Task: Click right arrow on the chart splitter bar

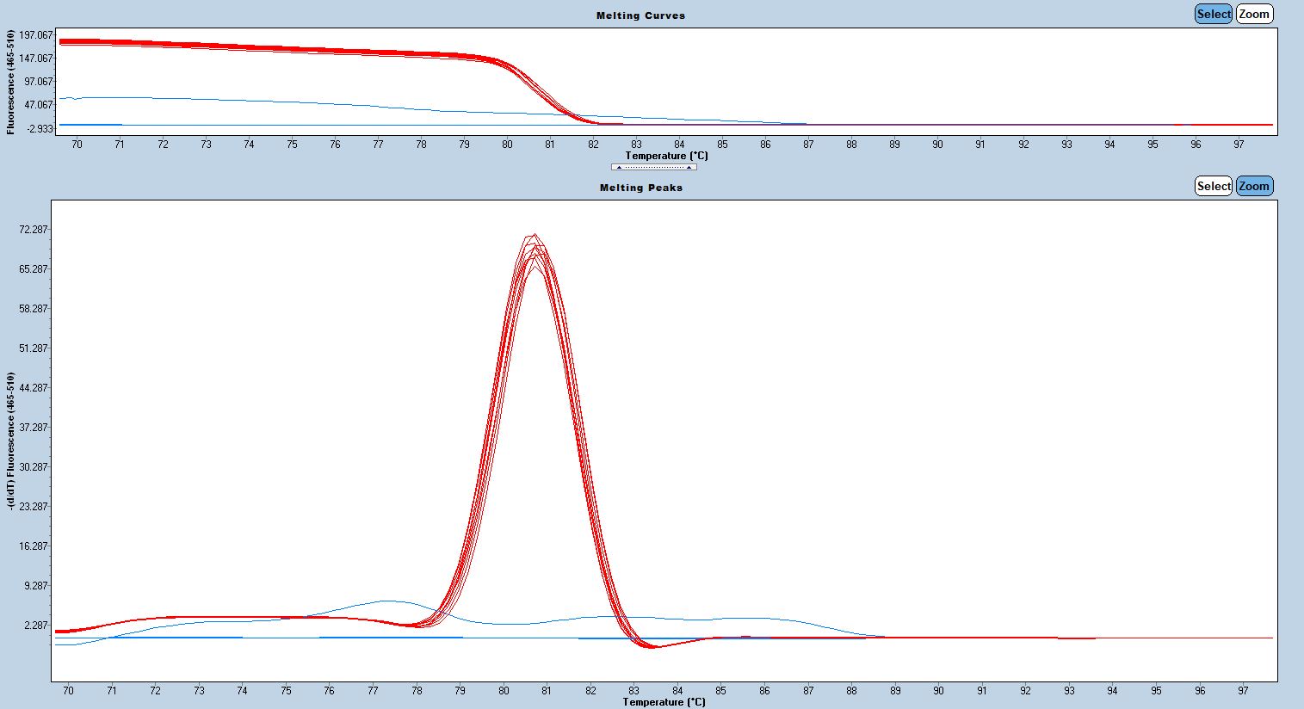Action: [x=689, y=167]
